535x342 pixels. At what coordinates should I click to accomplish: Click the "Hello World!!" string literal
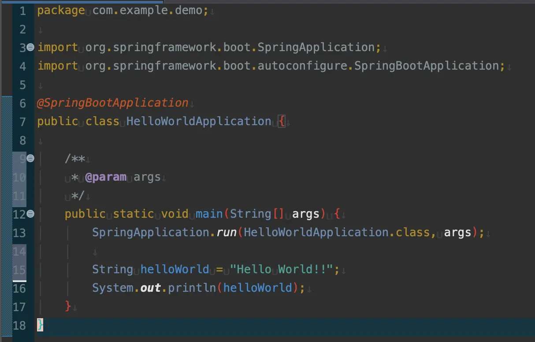pos(282,269)
